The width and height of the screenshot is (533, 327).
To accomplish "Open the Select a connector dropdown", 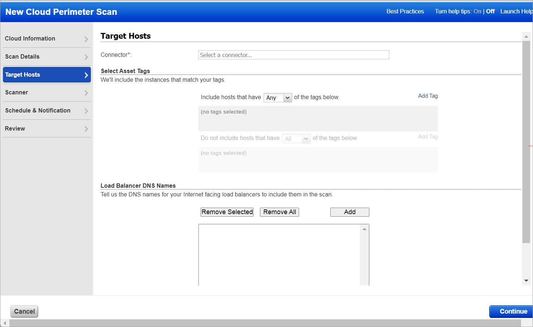I will pyautogui.click(x=293, y=55).
